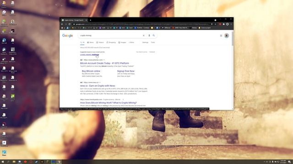Select the All results tab
Screen dimensions: 293x164
point(82,42)
